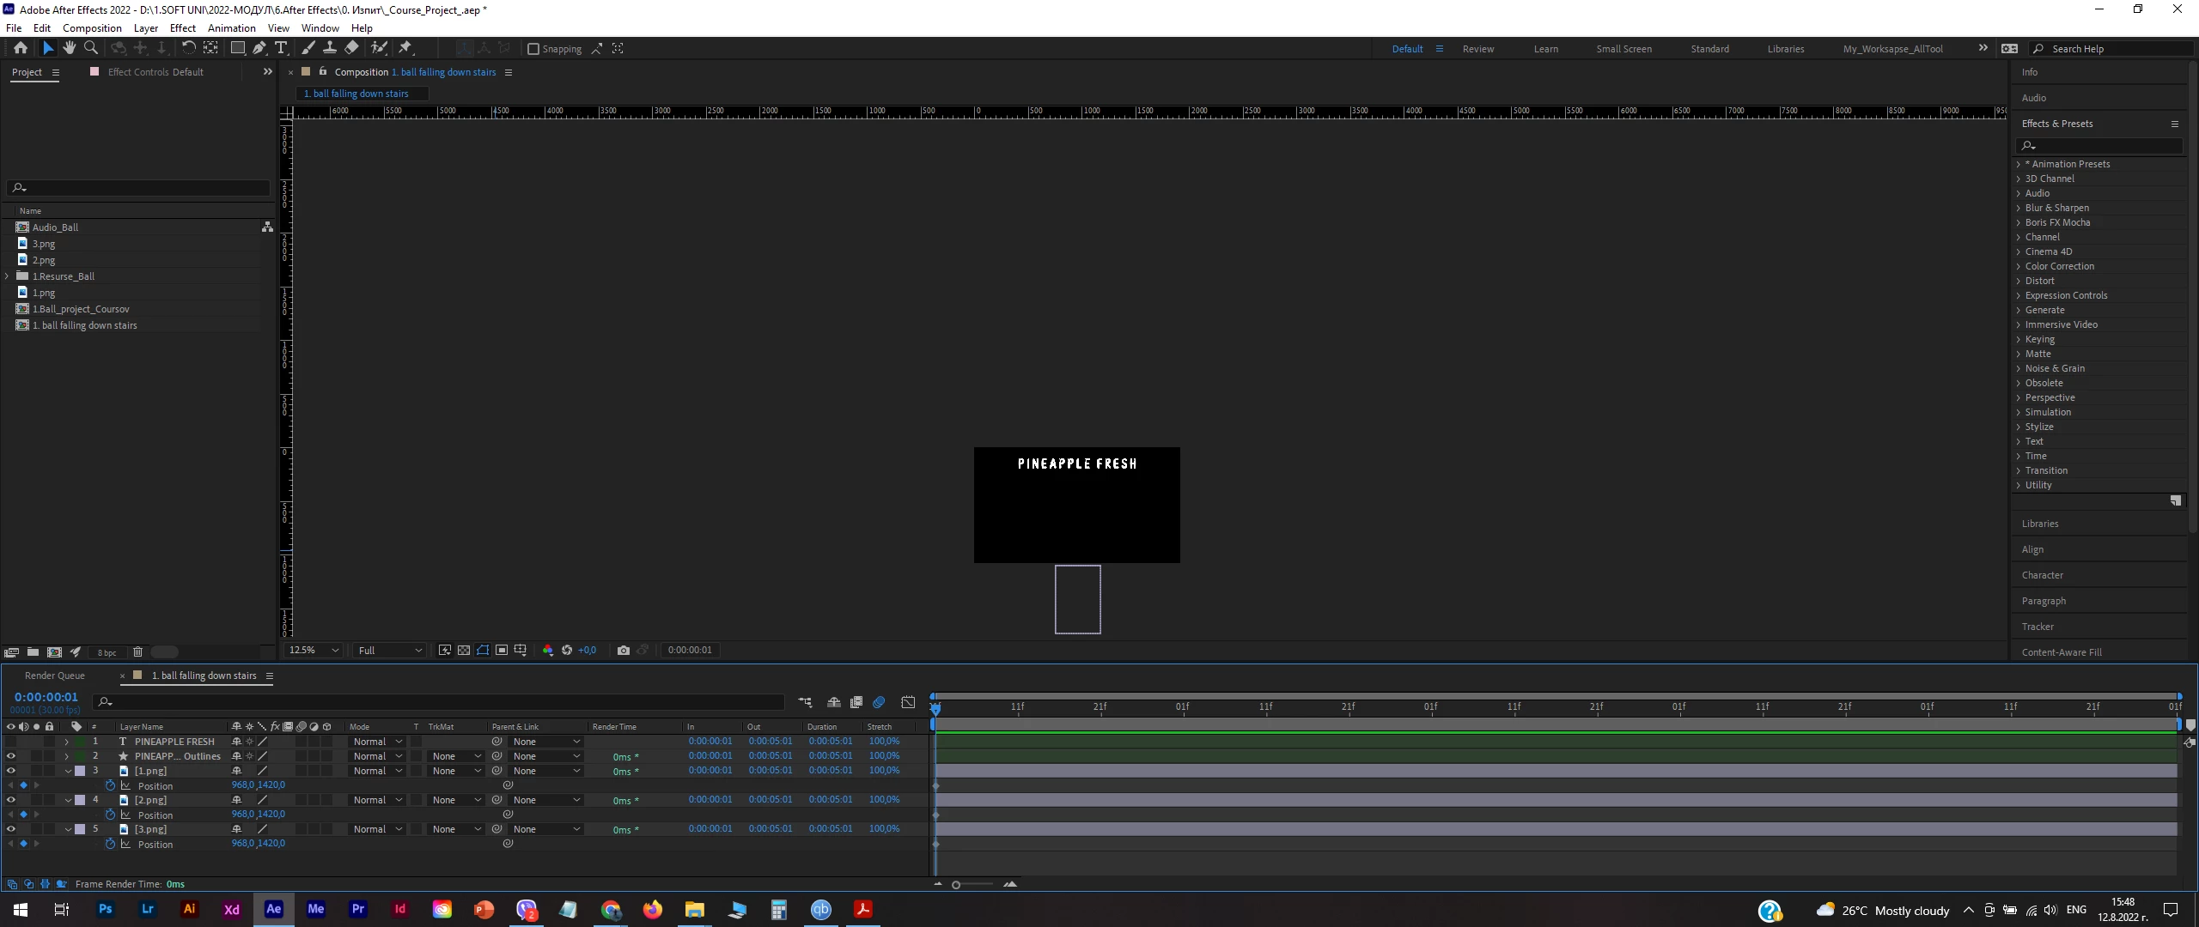Click the timeline zoom slider handle
Image resolution: width=2199 pixels, height=927 pixels.
(956, 885)
